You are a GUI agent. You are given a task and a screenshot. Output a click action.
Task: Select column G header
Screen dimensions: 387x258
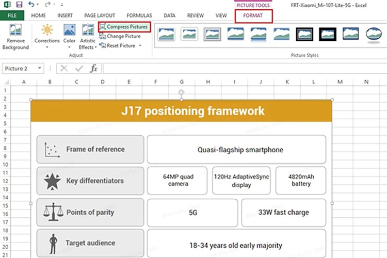click(182, 82)
